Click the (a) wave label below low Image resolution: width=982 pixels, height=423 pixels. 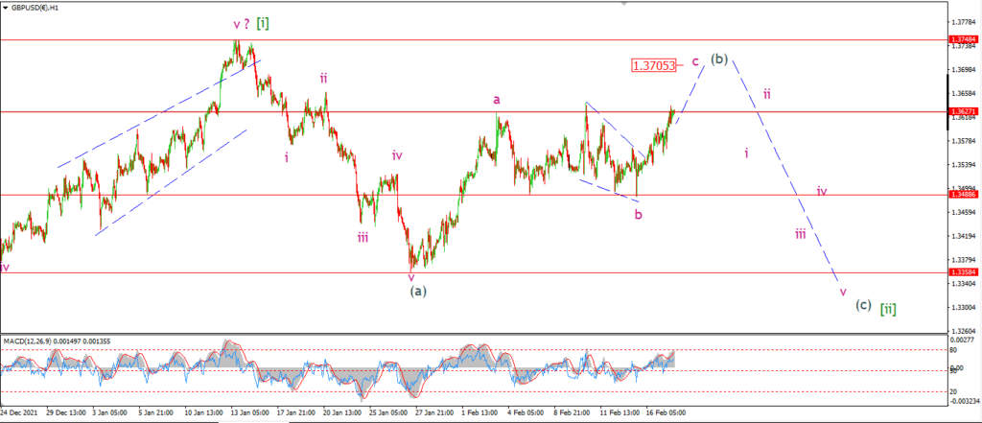click(418, 291)
